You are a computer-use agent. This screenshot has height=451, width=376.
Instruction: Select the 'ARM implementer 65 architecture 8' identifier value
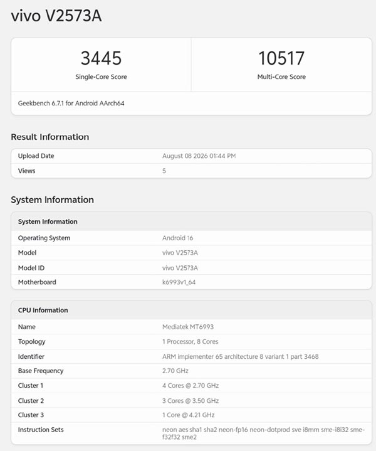tap(240, 357)
